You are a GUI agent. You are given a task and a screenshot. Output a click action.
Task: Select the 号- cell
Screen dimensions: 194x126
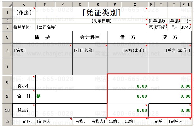click(174, 27)
